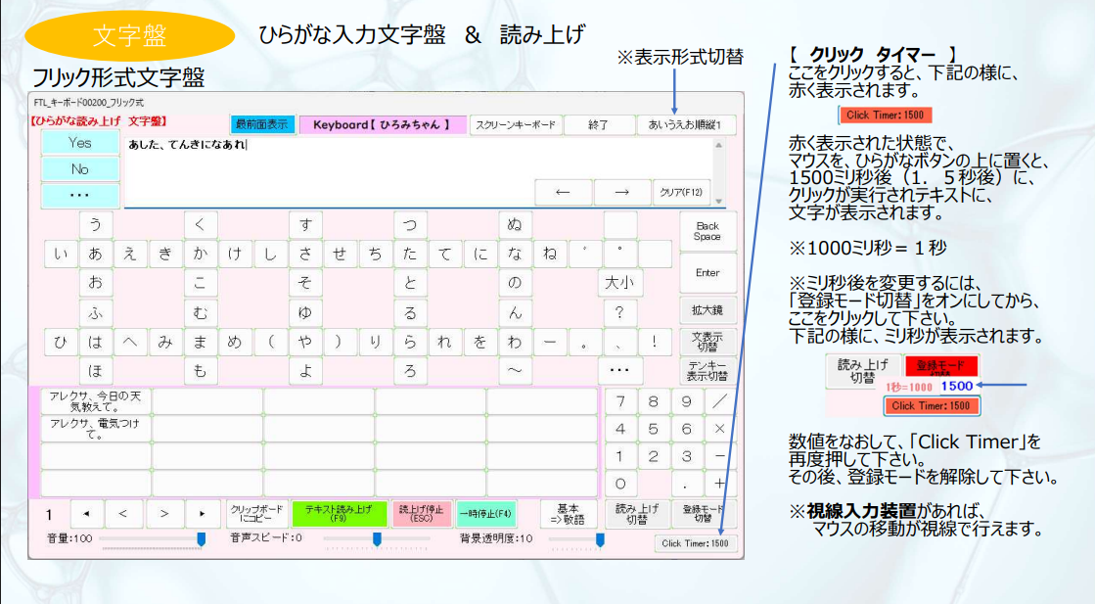Image resolution: width=1095 pixels, height=604 pixels.
Task: Open the スクリーンキーボード button
Action: click(x=516, y=124)
